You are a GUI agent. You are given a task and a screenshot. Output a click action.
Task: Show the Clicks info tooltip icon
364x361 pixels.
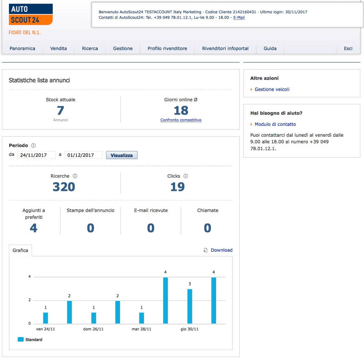click(186, 176)
